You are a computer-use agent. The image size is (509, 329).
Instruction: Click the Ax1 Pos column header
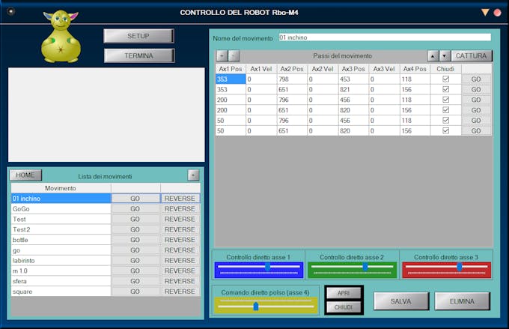click(x=231, y=69)
